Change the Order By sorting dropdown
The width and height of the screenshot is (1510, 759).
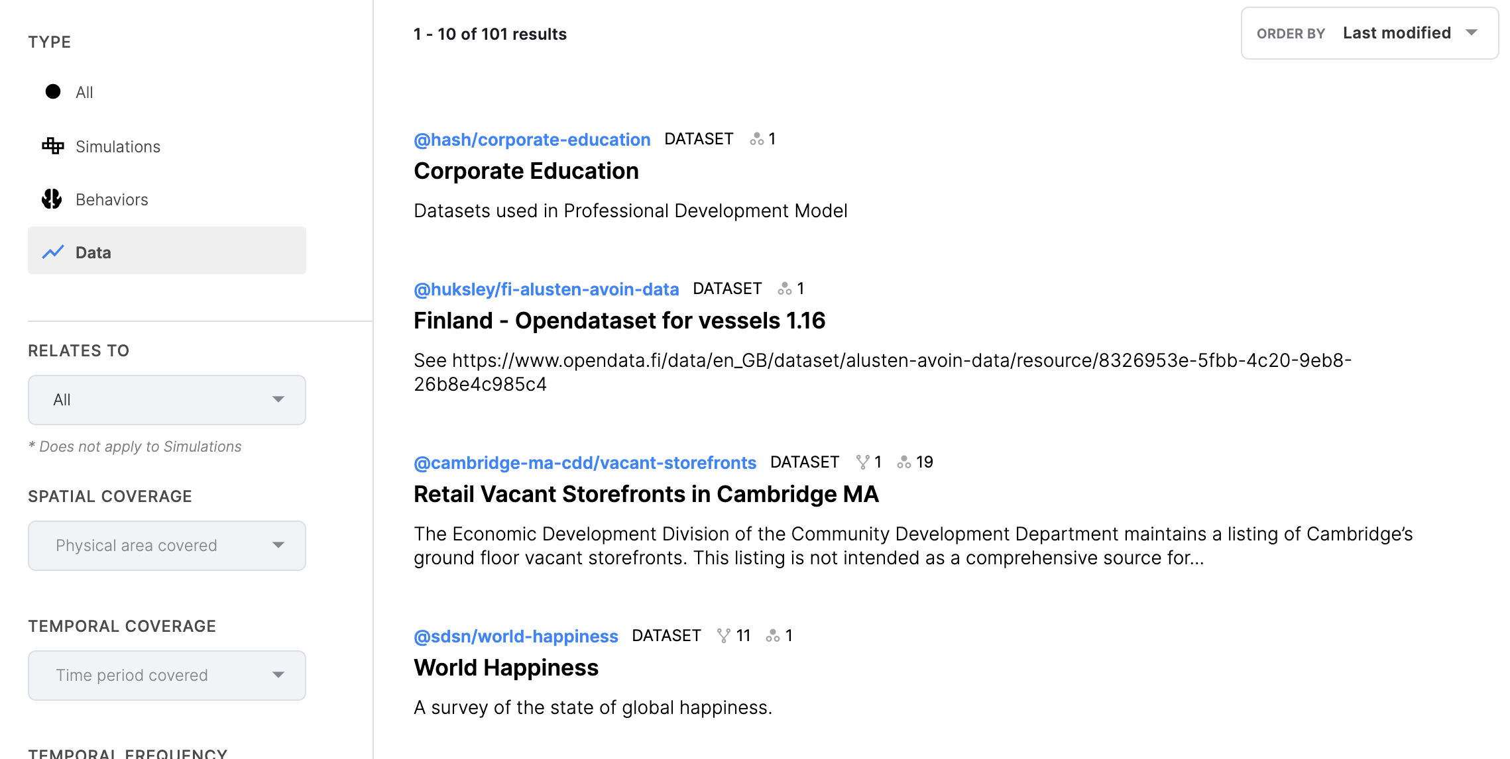click(1369, 33)
